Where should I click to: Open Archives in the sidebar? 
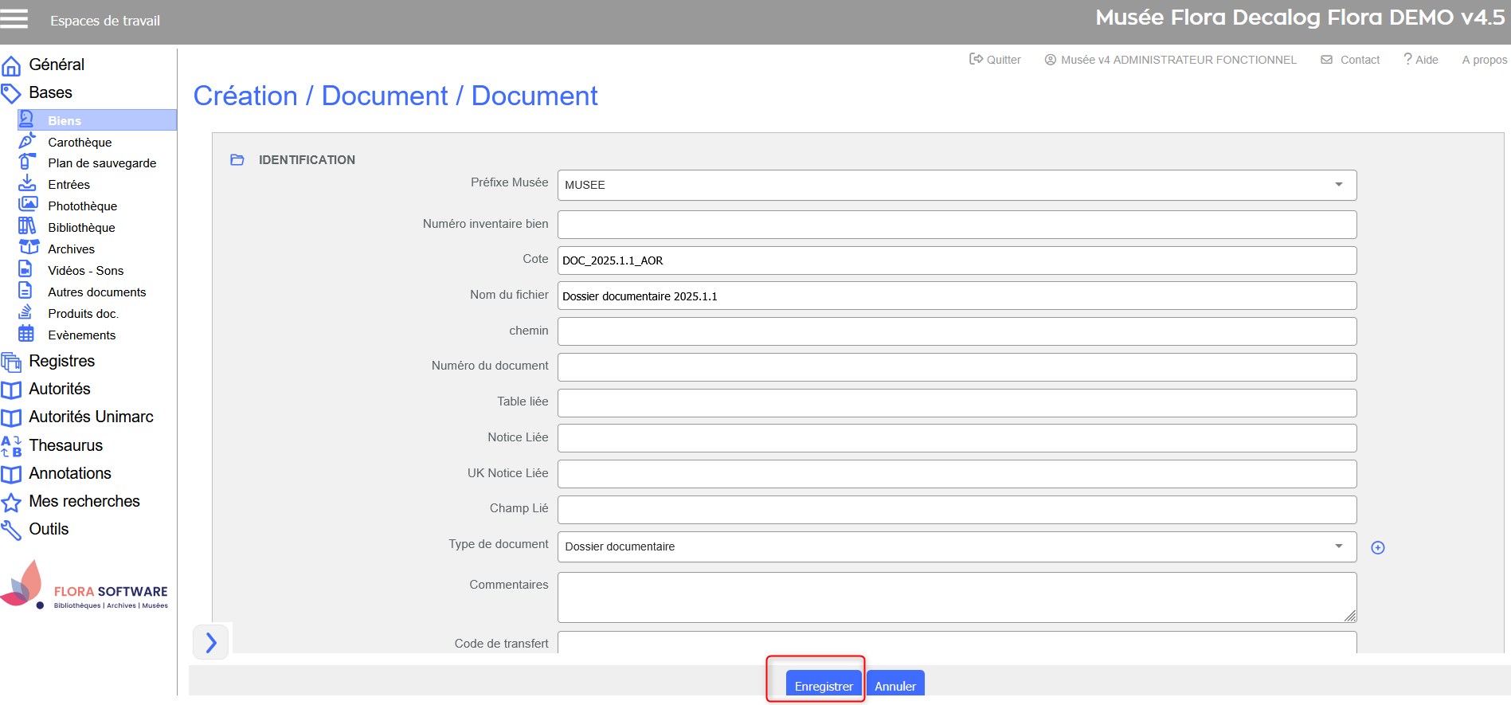71,249
